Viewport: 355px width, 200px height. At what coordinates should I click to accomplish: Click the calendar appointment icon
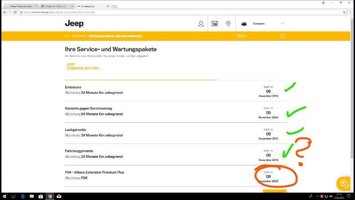point(215,24)
